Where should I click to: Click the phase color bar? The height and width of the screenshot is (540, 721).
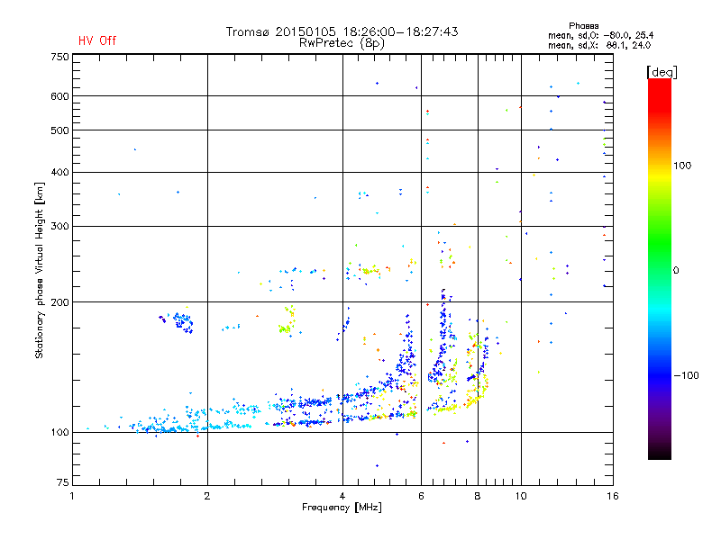660,268
